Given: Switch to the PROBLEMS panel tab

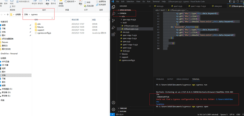Looking at the screenshot, I should (160, 79).
